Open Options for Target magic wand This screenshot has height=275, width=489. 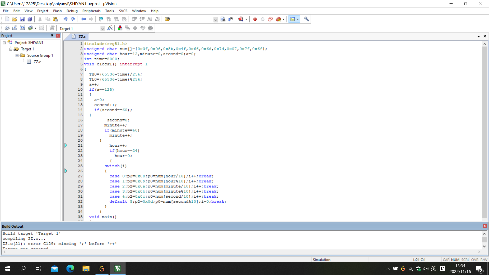tap(110, 28)
